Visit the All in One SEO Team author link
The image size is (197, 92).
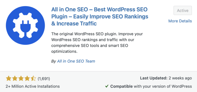pyautogui.click(x=76, y=61)
